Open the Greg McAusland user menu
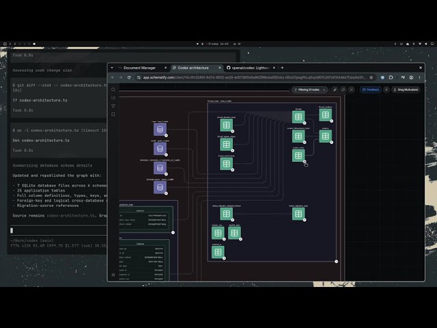Screen dimensions: 437x328 [406, 90]
